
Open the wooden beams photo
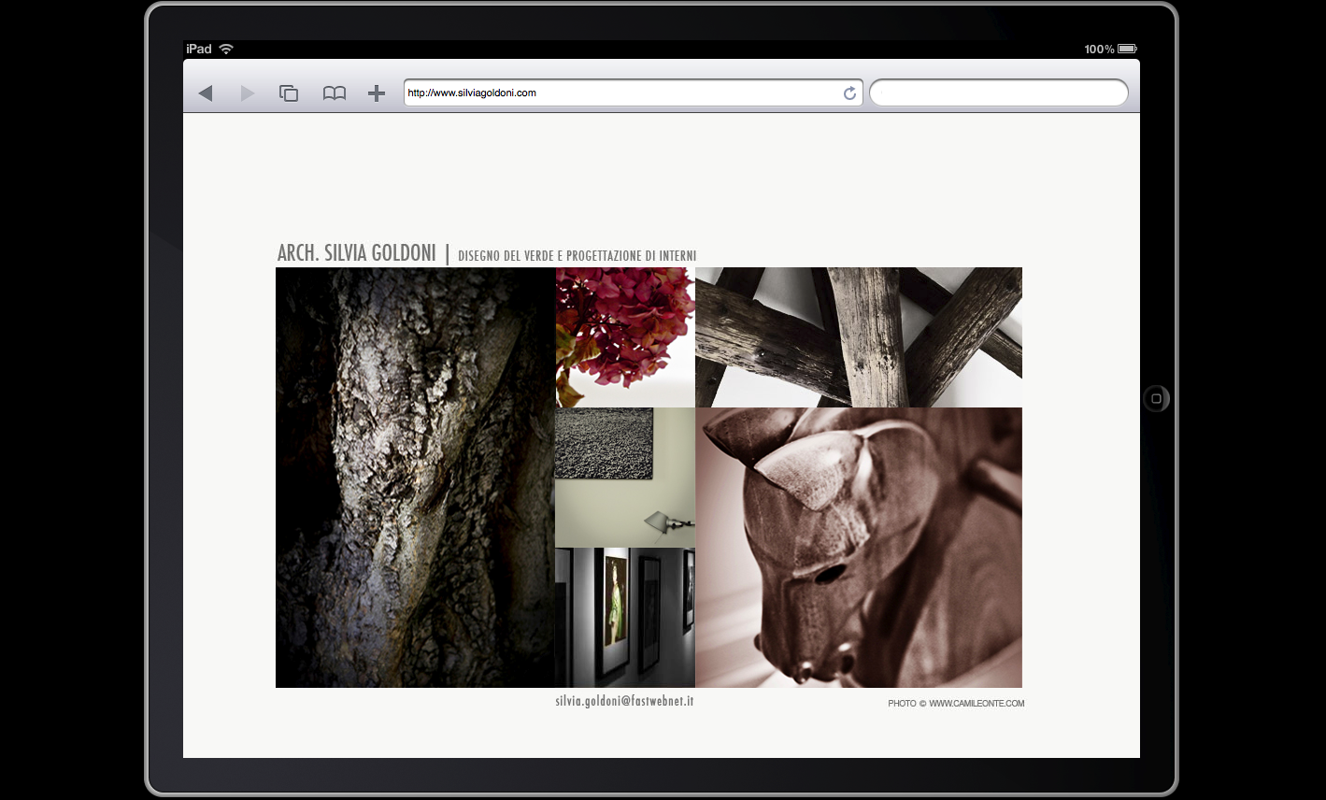(x=859, y=337)
